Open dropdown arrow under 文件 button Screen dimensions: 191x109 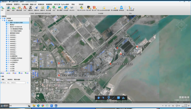[4, 9]
